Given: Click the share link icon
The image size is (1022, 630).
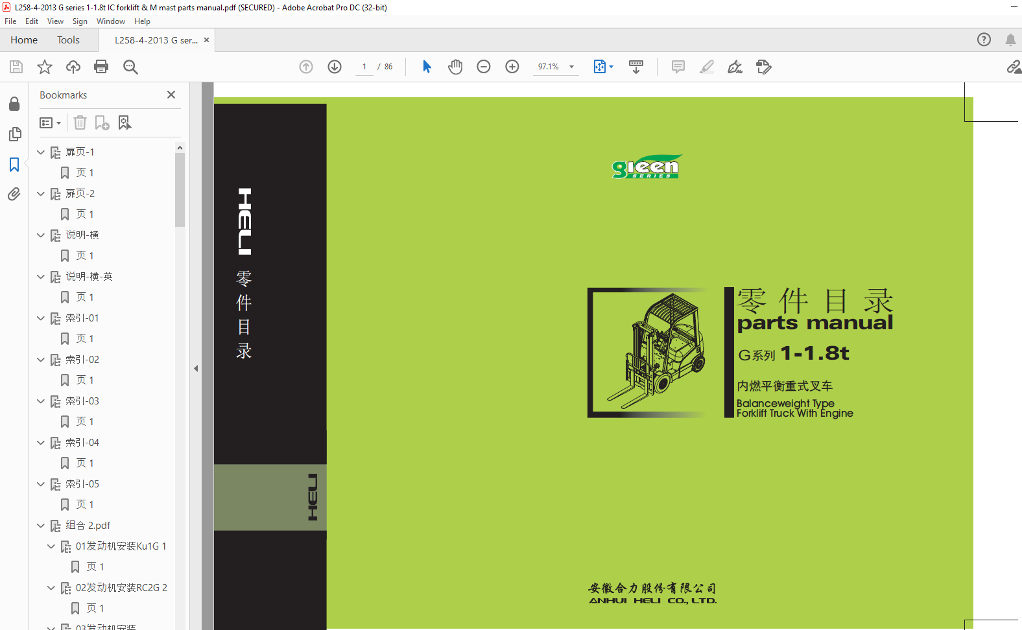Looking at the screenshot, I should point(1014,67).
